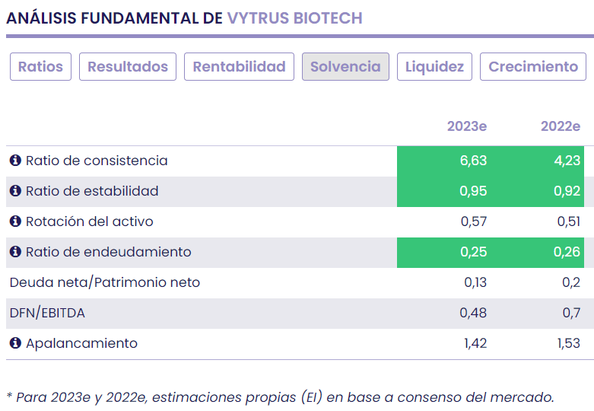Click the VYTRUS BIOTECH company name
The width and height of the screenshot is (594, 411).
(x=294, y=18)
